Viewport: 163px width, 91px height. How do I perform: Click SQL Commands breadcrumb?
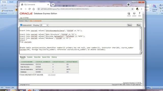(36, 21)
